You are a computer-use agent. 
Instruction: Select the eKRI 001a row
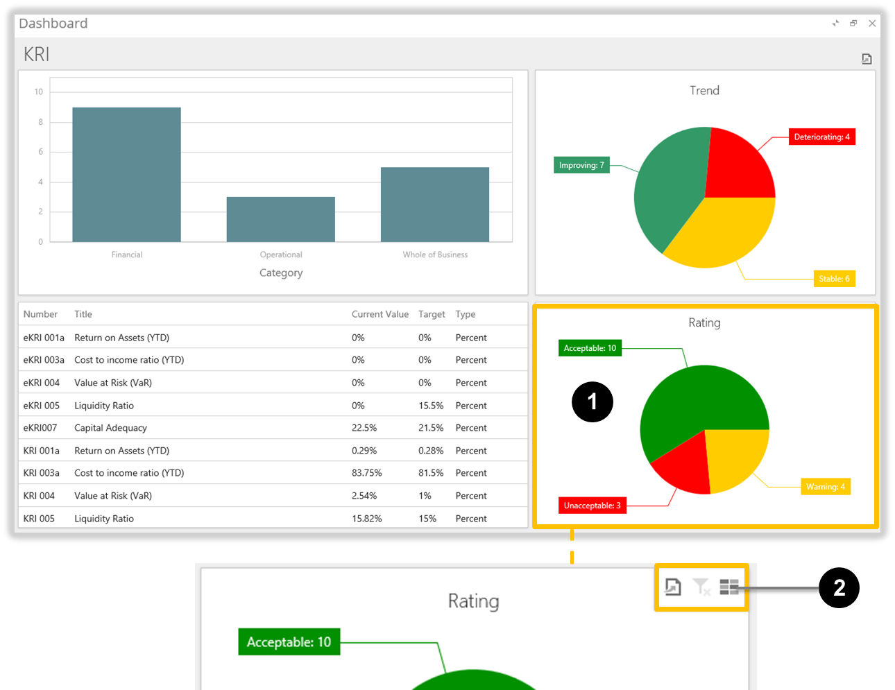273,338
